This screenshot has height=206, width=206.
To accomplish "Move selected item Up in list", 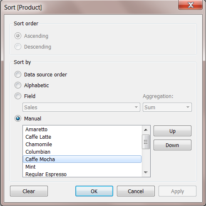I will point(172,131).
